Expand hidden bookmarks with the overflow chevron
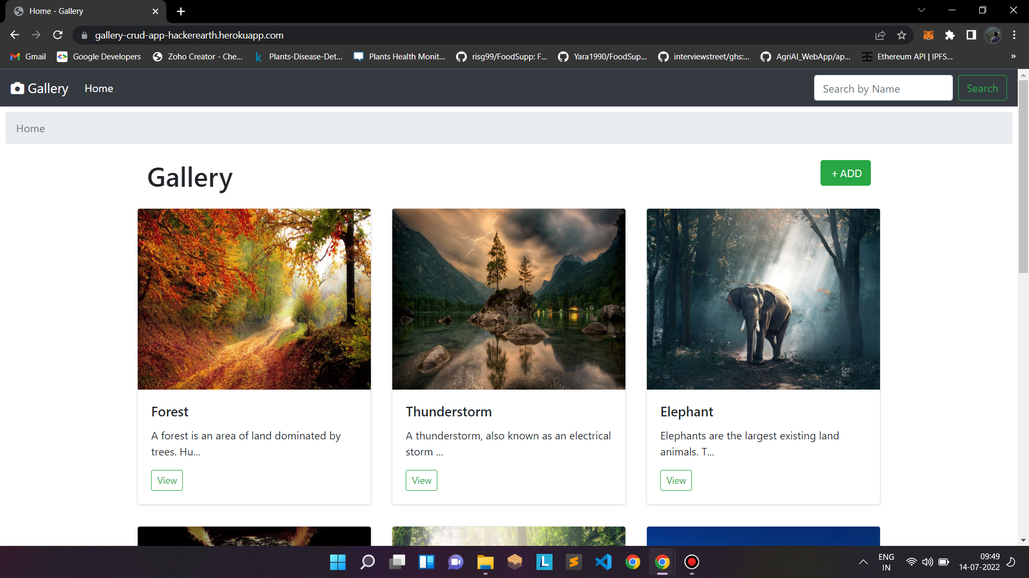Image resolution: width=1029 pixels, height=578 pixels. (x=1013, y=56)
